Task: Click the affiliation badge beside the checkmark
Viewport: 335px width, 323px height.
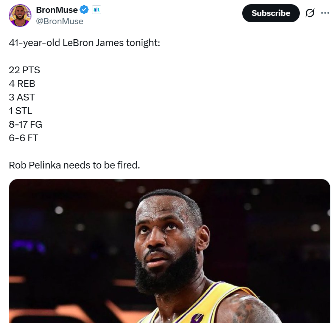Action: [x=96, y=10]
